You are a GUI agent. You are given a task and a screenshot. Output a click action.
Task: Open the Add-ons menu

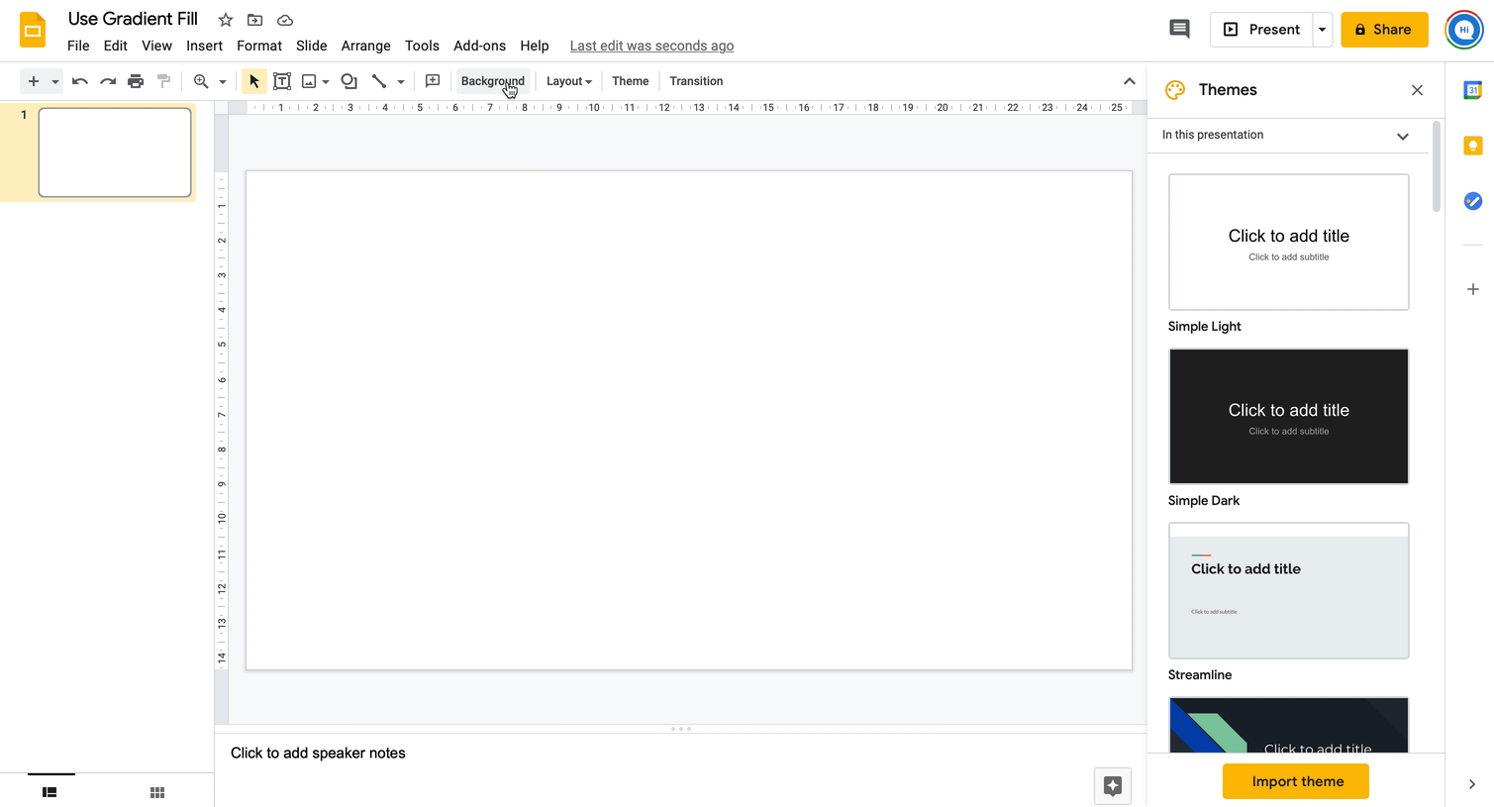(479, 46)
